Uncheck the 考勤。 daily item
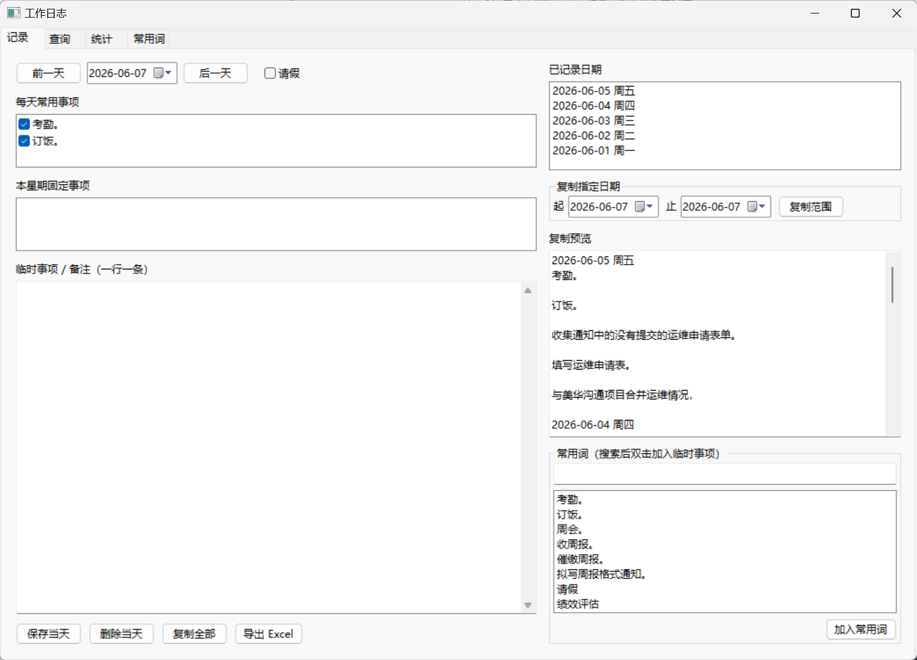The image size is (917, 660). 24,124
